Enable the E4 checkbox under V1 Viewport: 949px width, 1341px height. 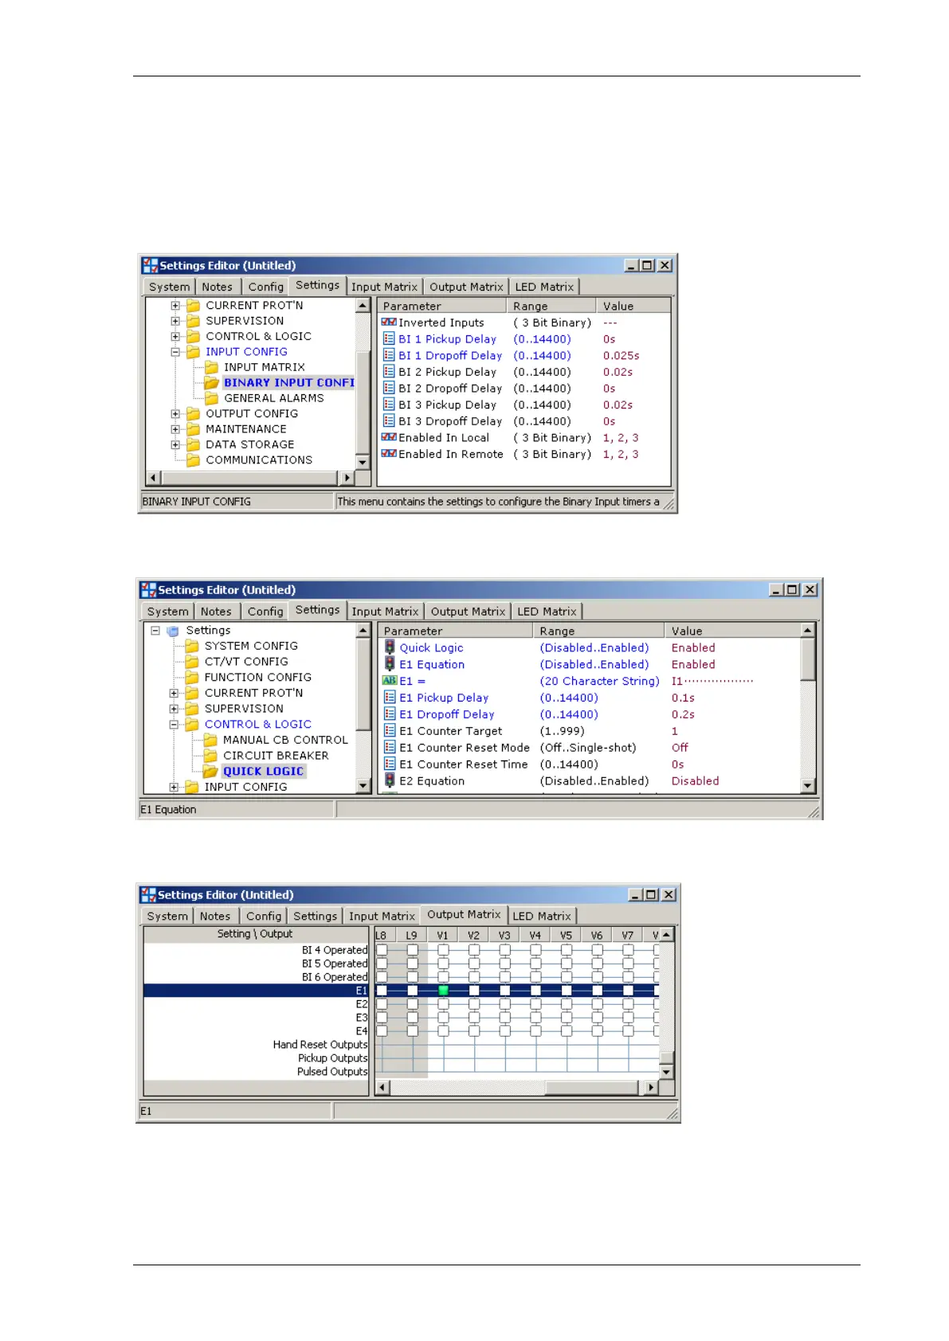coord(443,1031)
